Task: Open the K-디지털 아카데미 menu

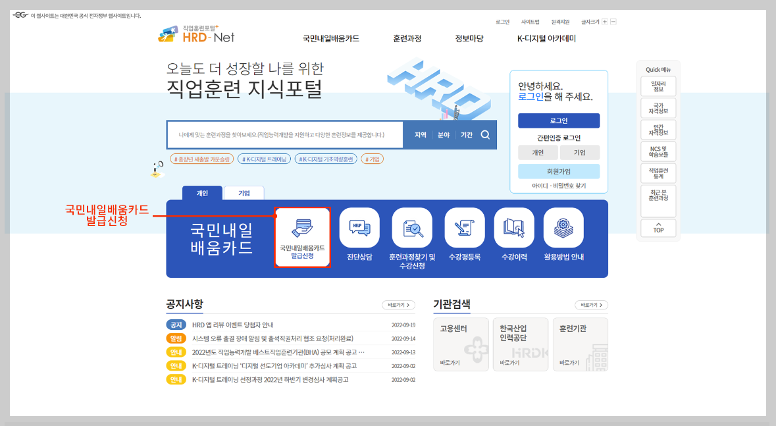Action: pos(546,39)
